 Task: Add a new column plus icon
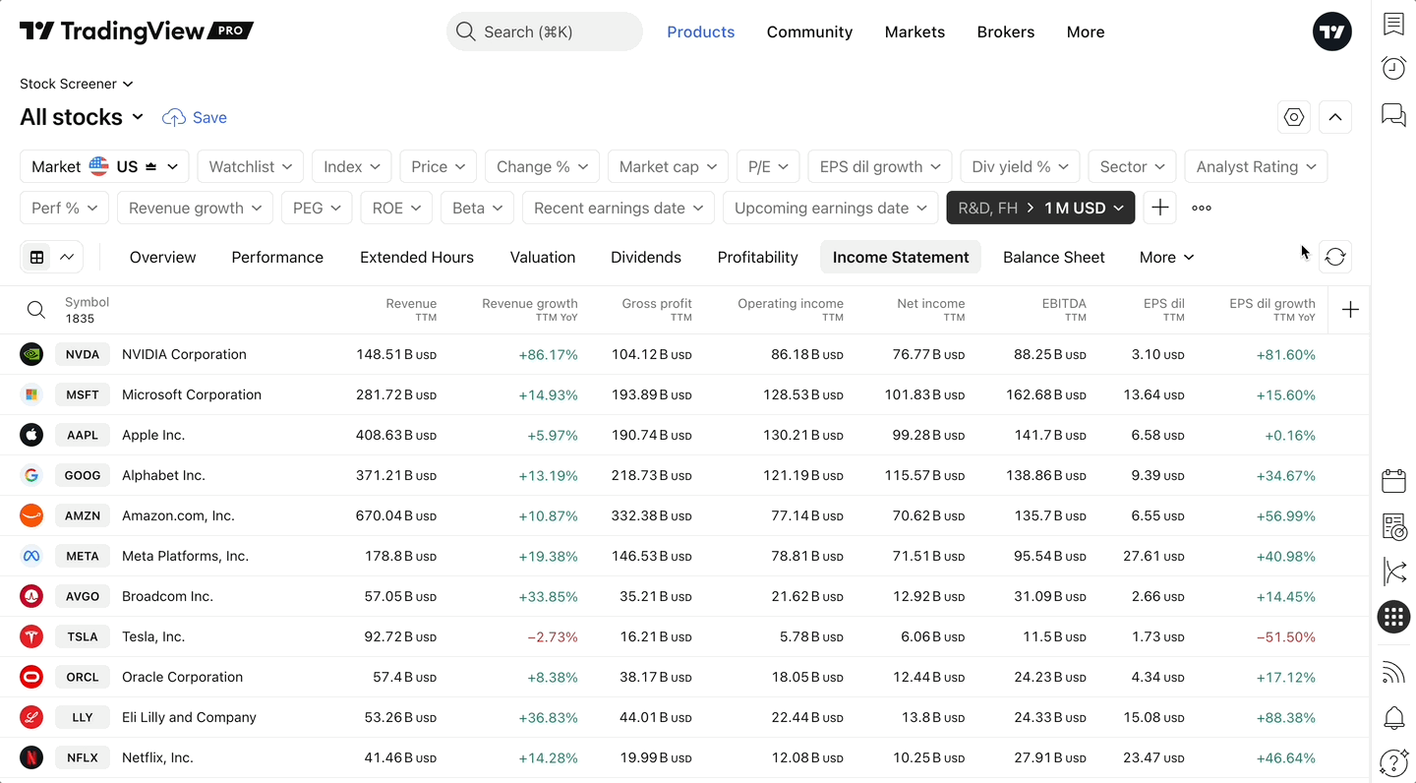[x=1350, y=310]
